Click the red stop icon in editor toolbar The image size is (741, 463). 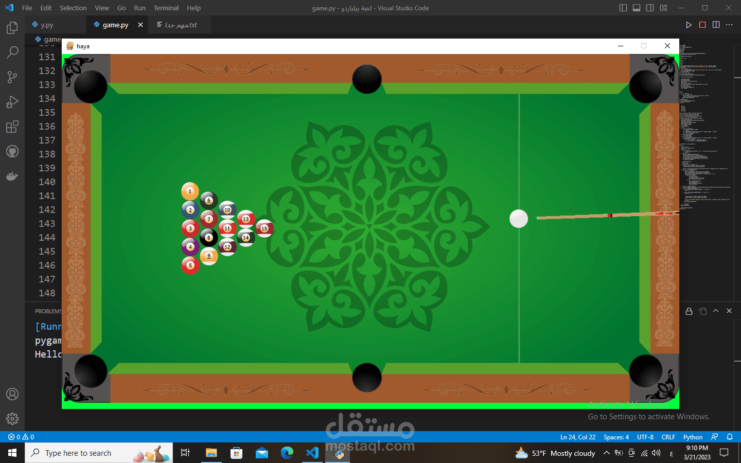click(x=702, y=25)
